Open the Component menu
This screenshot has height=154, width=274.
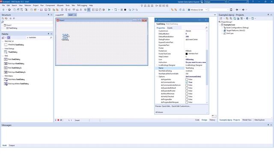tap(50, 6)
